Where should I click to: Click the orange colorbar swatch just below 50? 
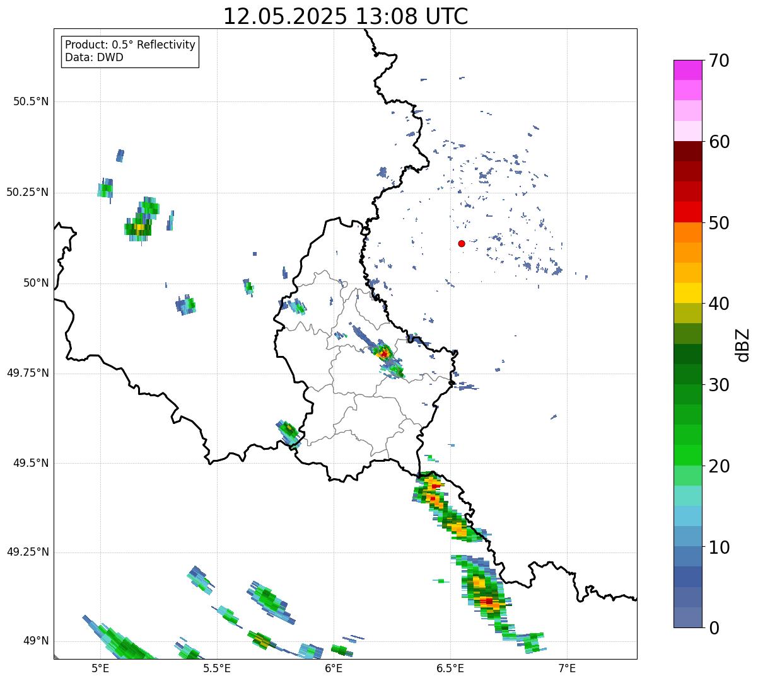pos(687,232)
